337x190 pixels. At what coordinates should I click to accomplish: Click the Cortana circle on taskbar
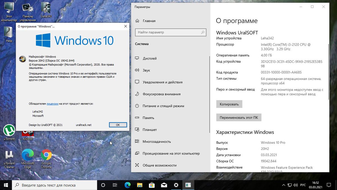(103, 185)
